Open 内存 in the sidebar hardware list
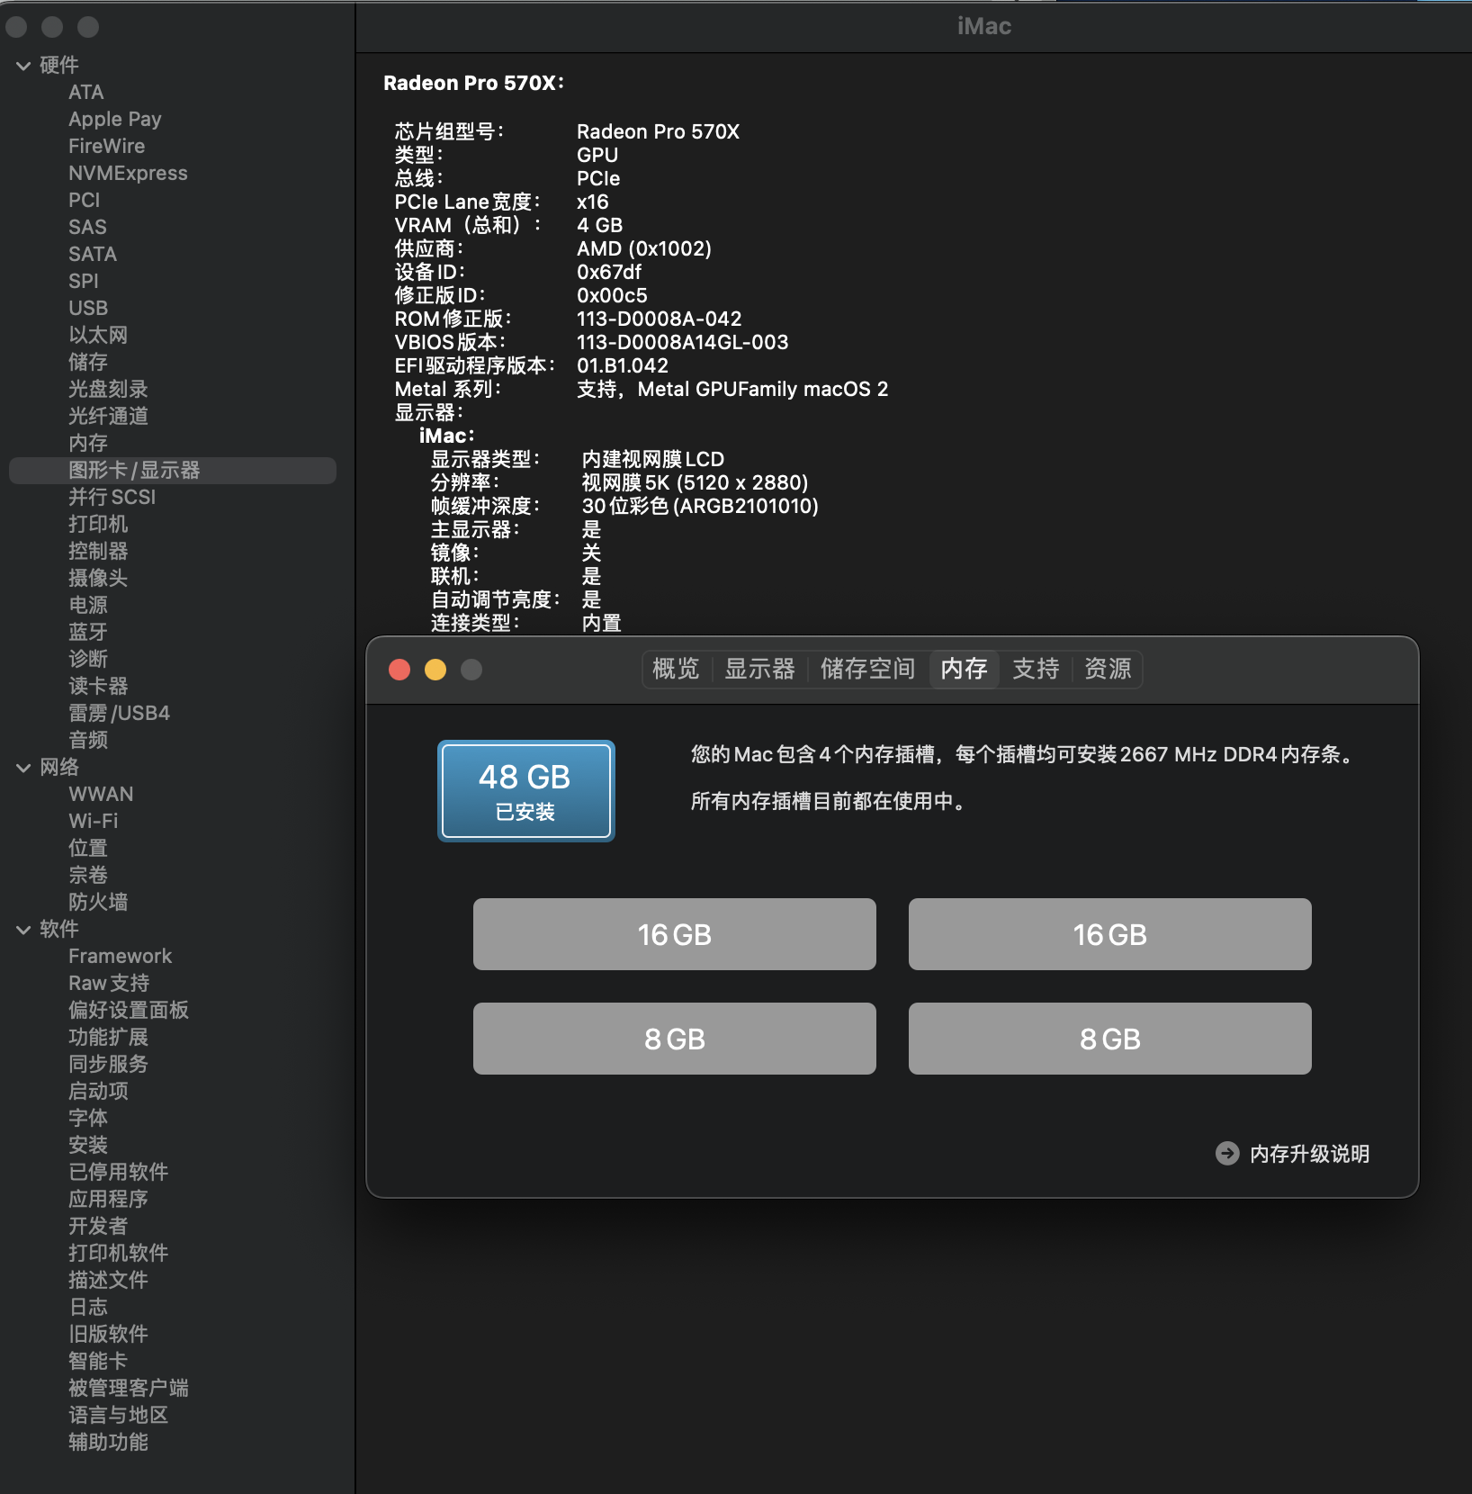Image resolution: width=1472 pixels, height=1494 pixels. (88, 443)
